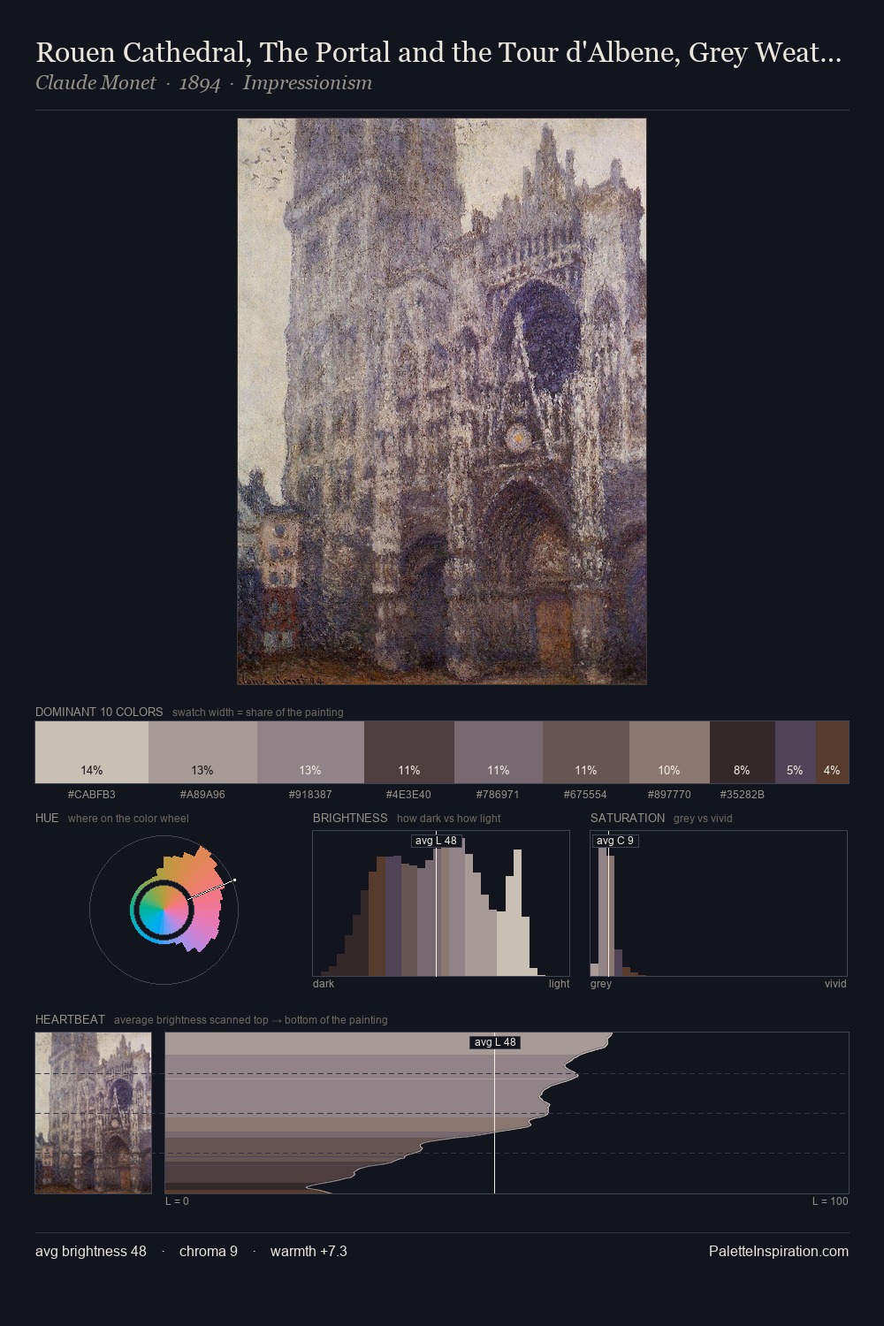Screen dimensions: 884x1326
Task: Click the BRIGHTNESS section heading
Action: (x=350, y=818)
